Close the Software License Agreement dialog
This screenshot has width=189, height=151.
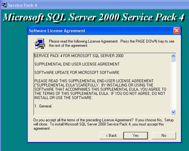[177, 31]
